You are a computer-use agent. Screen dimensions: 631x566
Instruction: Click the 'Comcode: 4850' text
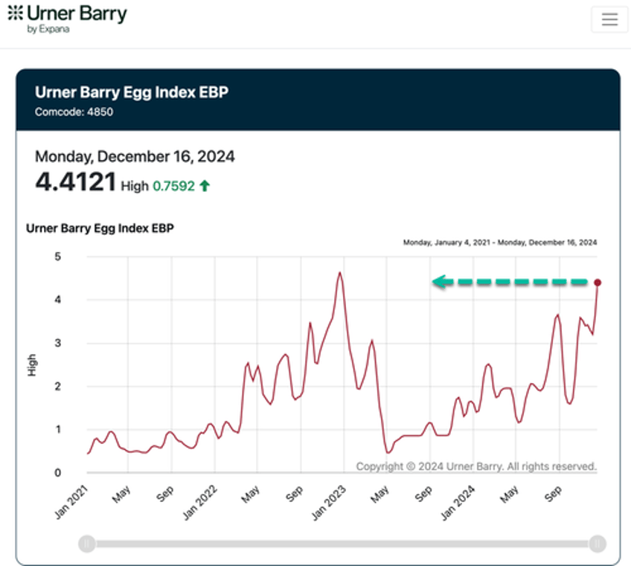point(74,112)
